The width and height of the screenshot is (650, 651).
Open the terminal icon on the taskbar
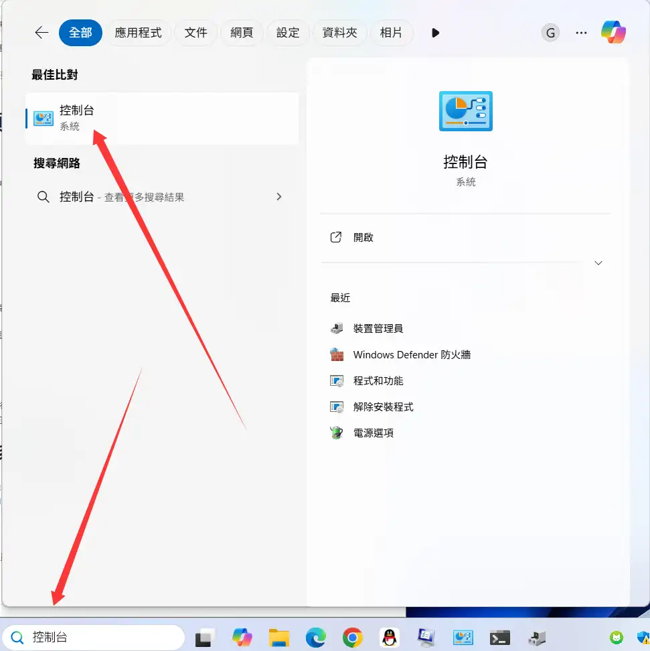(x=499, y=638)
